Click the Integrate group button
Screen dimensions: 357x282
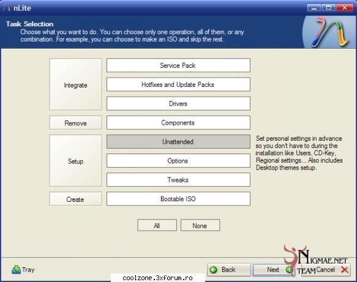click(x=75, y=84)
